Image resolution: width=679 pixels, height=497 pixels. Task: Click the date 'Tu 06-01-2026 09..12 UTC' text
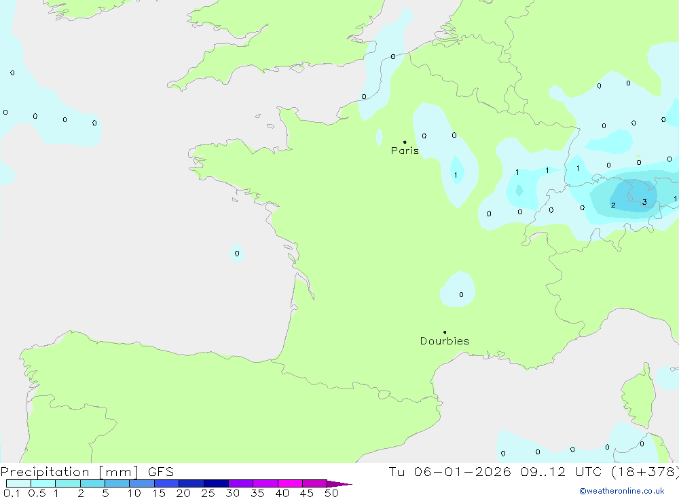pyautogui.click(x=495, y=471)
